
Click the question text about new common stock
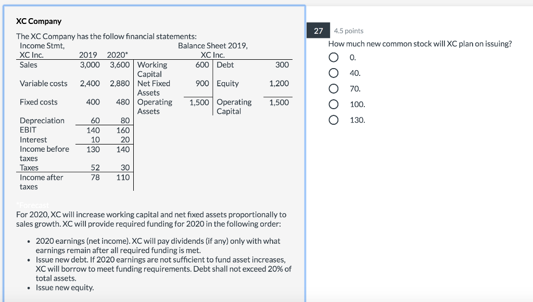(x=420, y=44)
